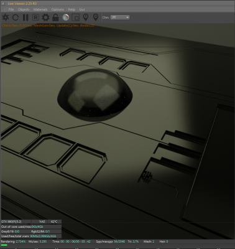Toggle the lock resolution padlock icon
Viewport: 235px width, 249px height.
coord(55,17)
